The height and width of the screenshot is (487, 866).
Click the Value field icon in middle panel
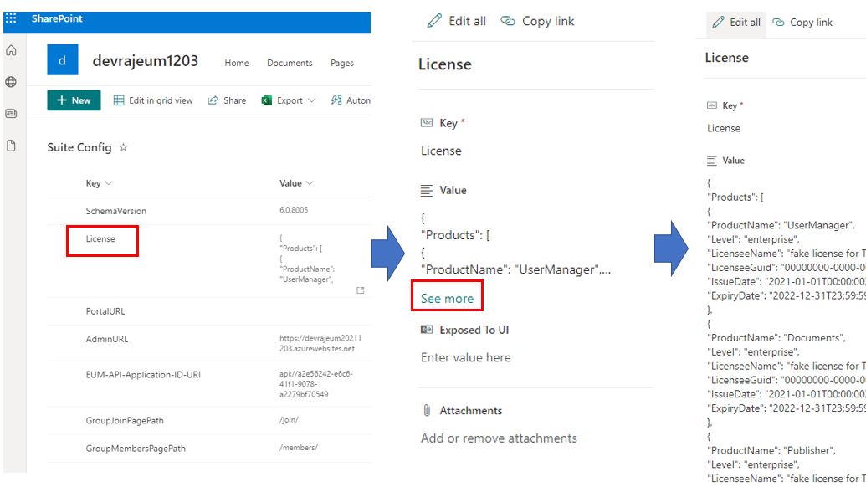pos(427,191)
